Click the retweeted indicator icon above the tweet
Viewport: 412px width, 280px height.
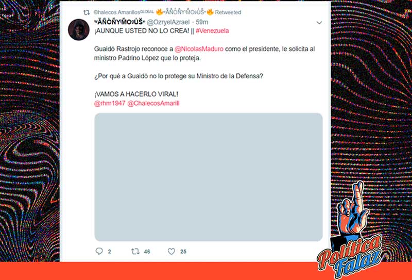[87, 12]
